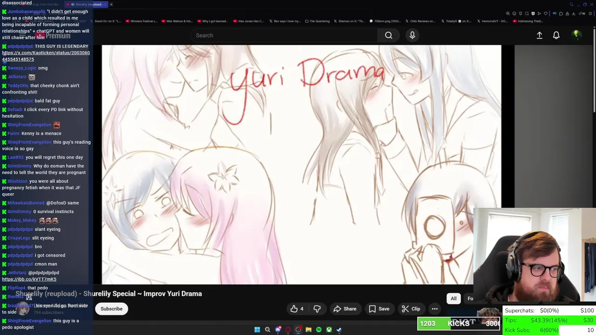Open Spotify from the taskbar

(x=318, y=329)
